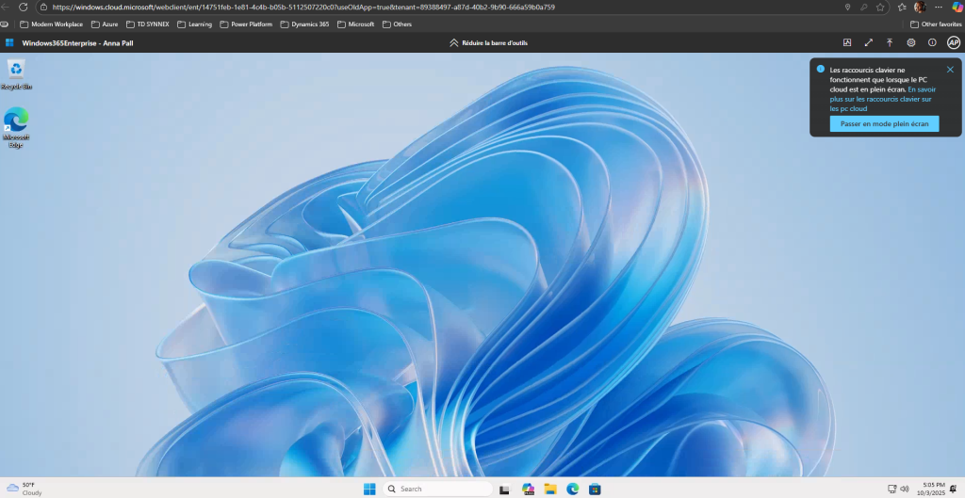Click the full screen arrows icon
The height and width of the screenshot is (498, 965).
pyautogui.click(x=868, y=42)
